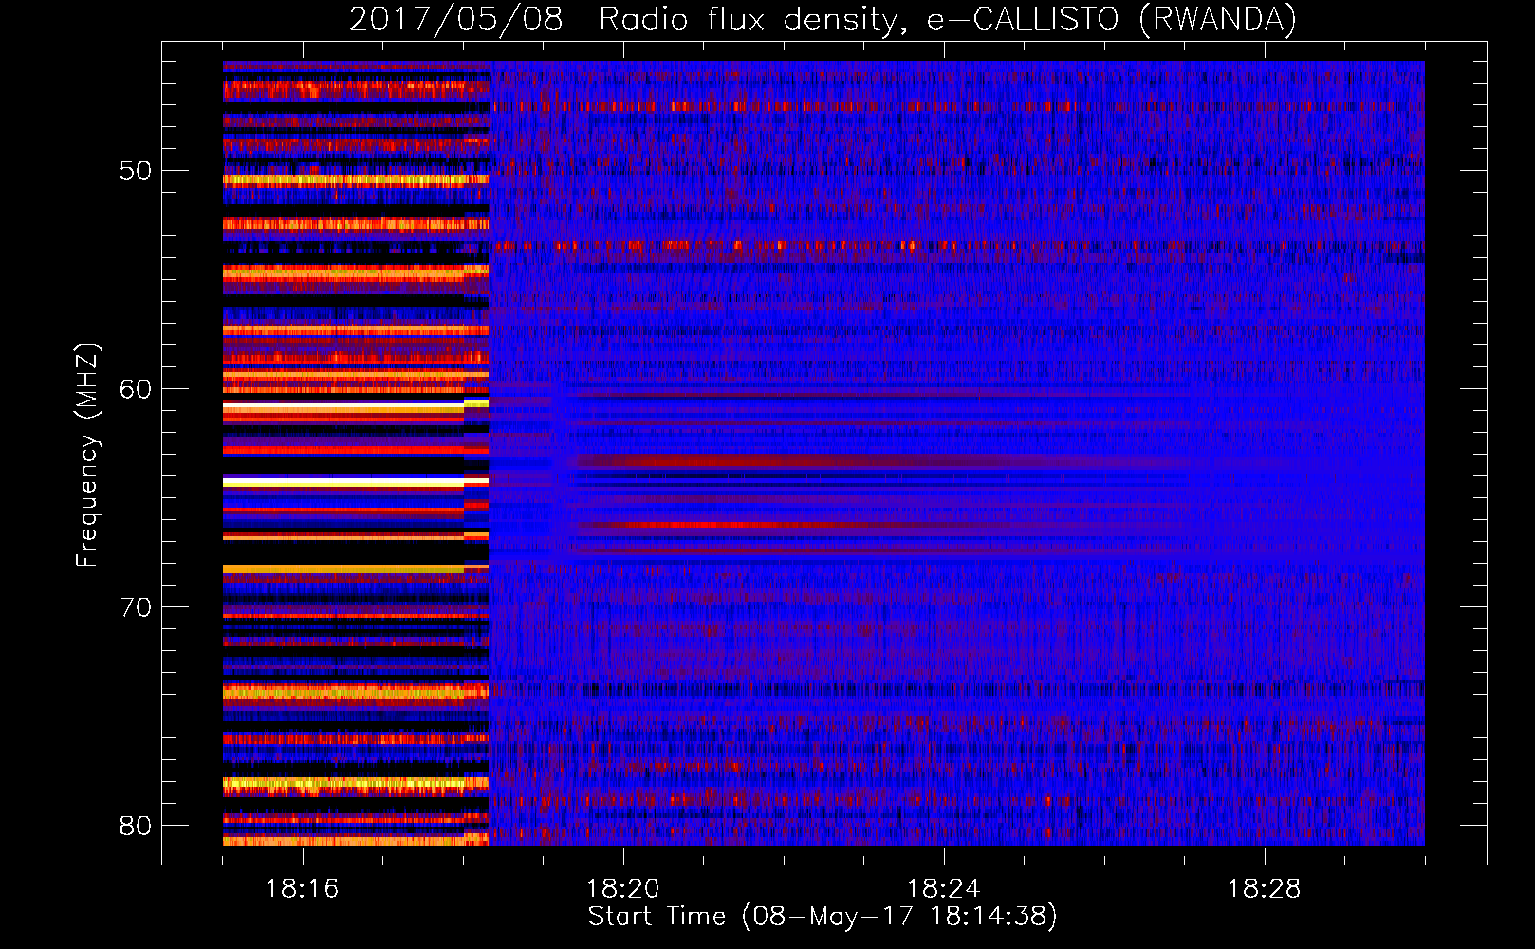Click the 80 frequency tick label
Screen dimensions: 1535x949
136,826
